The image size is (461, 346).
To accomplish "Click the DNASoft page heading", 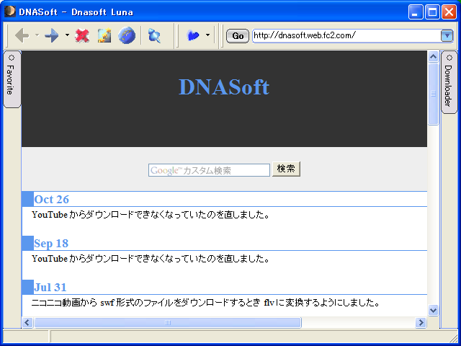I will coord(224,87).
